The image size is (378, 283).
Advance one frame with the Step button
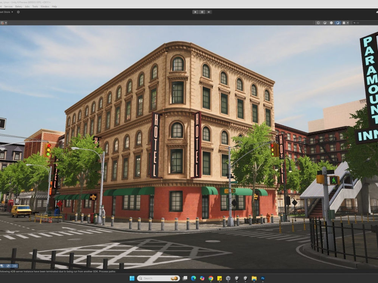pos(209,12)
